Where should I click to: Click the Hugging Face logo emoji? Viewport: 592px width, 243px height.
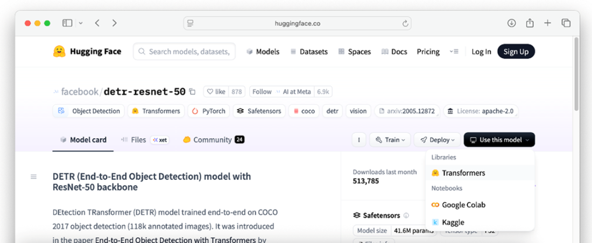(59, 52)
